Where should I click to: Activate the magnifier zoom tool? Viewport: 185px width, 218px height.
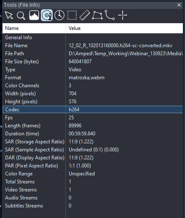21,15
